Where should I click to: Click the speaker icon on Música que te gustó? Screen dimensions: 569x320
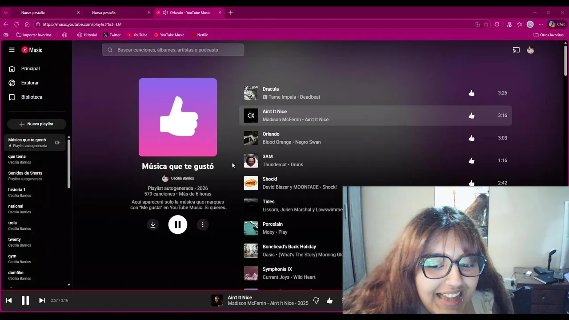pos(57,143)
